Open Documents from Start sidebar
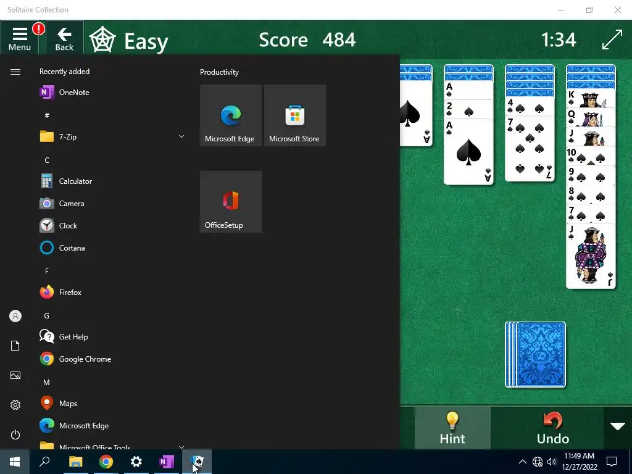 pyautogui.click(x=15, y=346)
